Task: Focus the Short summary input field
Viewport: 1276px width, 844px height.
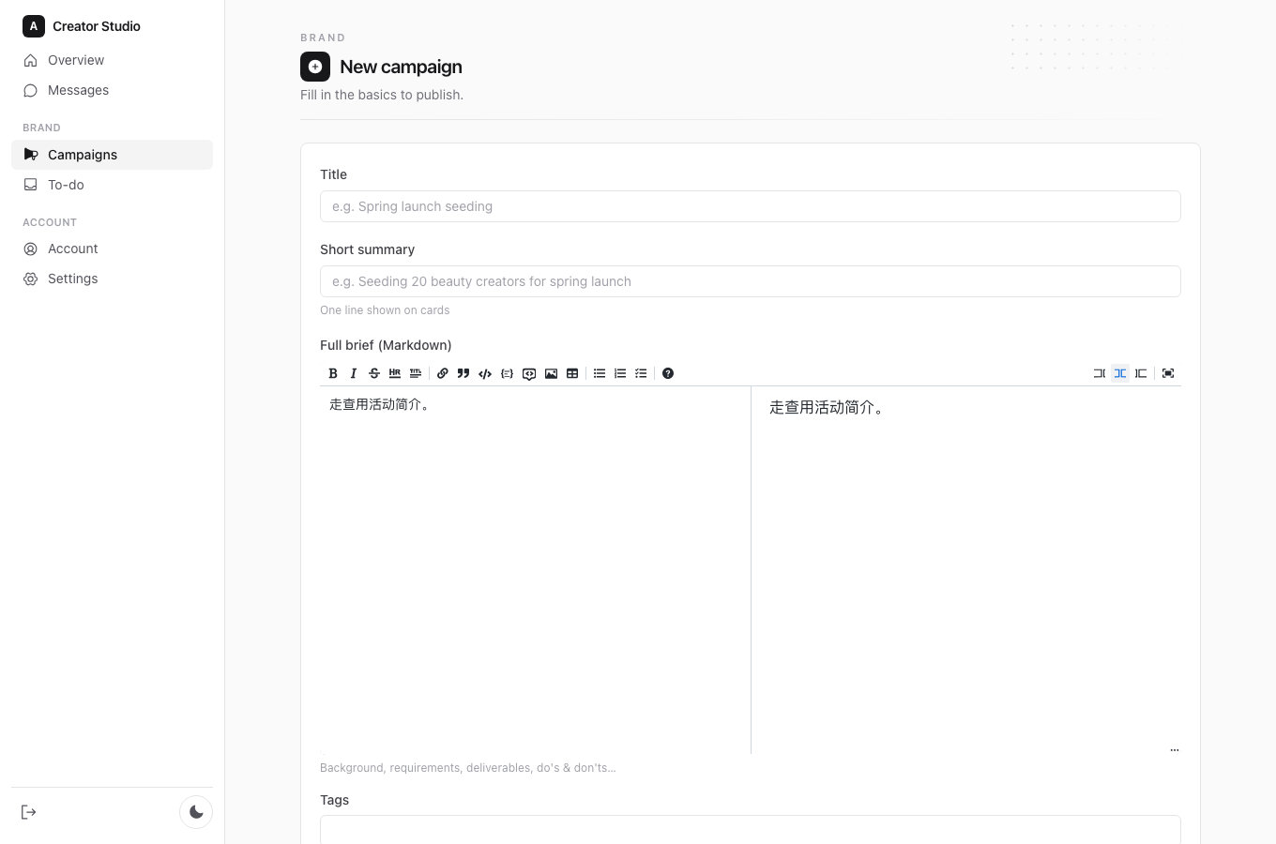Action: 751,281
